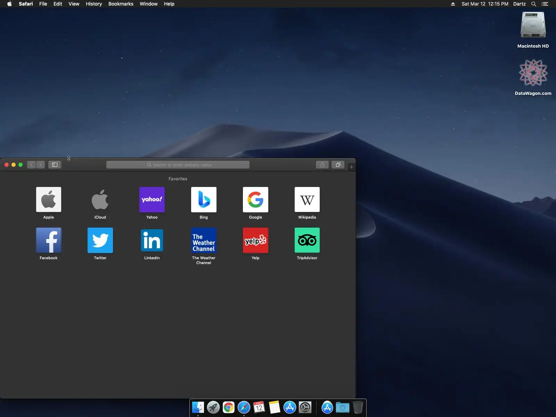Open the Wikipedia favorite
Image resolution: width=556 pixels, height=417 pixels.
point(307,199)
